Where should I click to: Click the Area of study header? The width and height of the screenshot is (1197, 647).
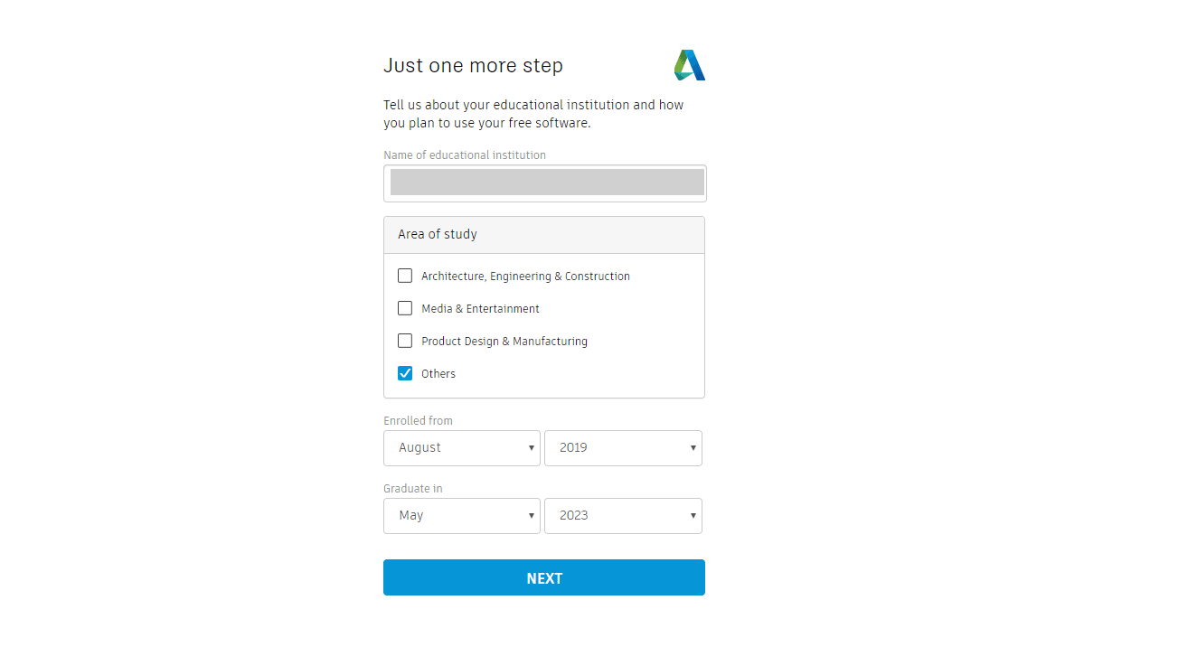tap(544, 235)
